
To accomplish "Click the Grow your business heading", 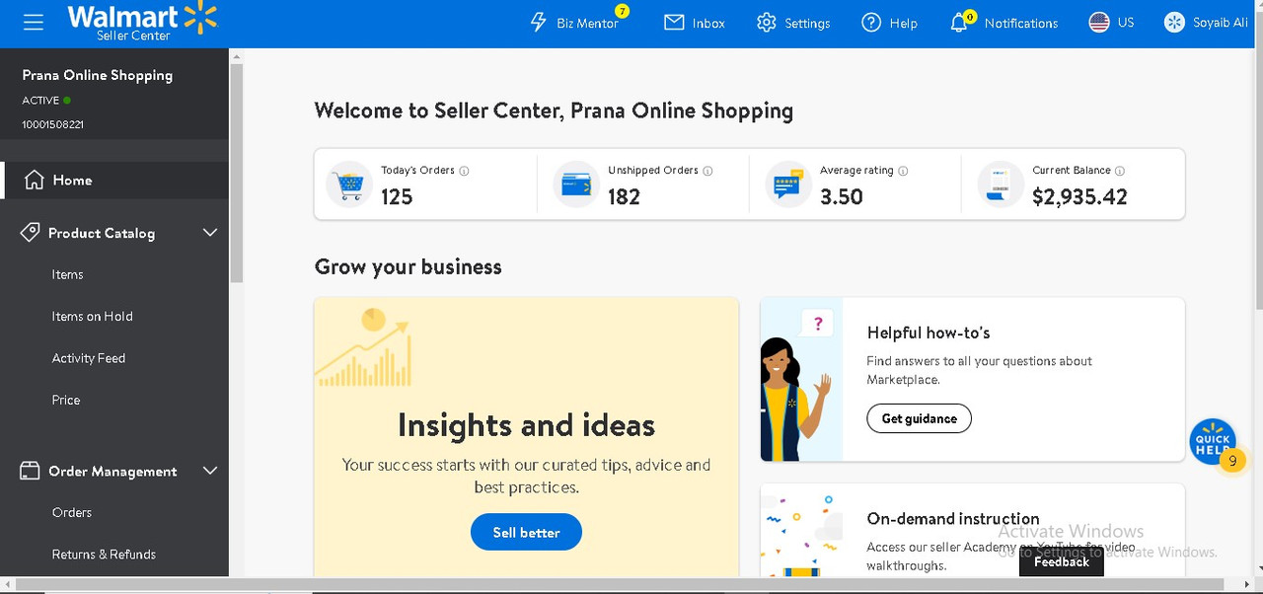I will pyautogui.click(x=408, y=266).
